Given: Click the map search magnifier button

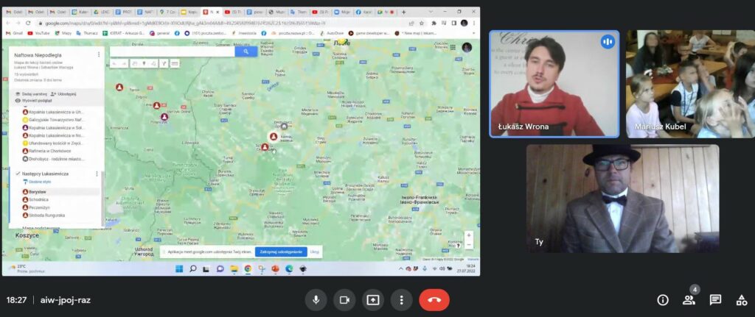Looking at the screenshot, I should (x=246, y=51).
